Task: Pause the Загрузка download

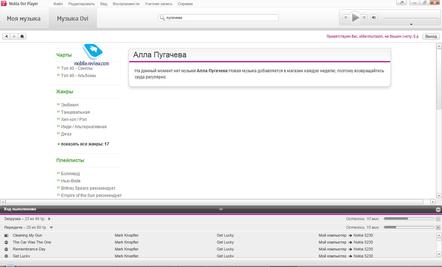Action: tap(438, 219)
